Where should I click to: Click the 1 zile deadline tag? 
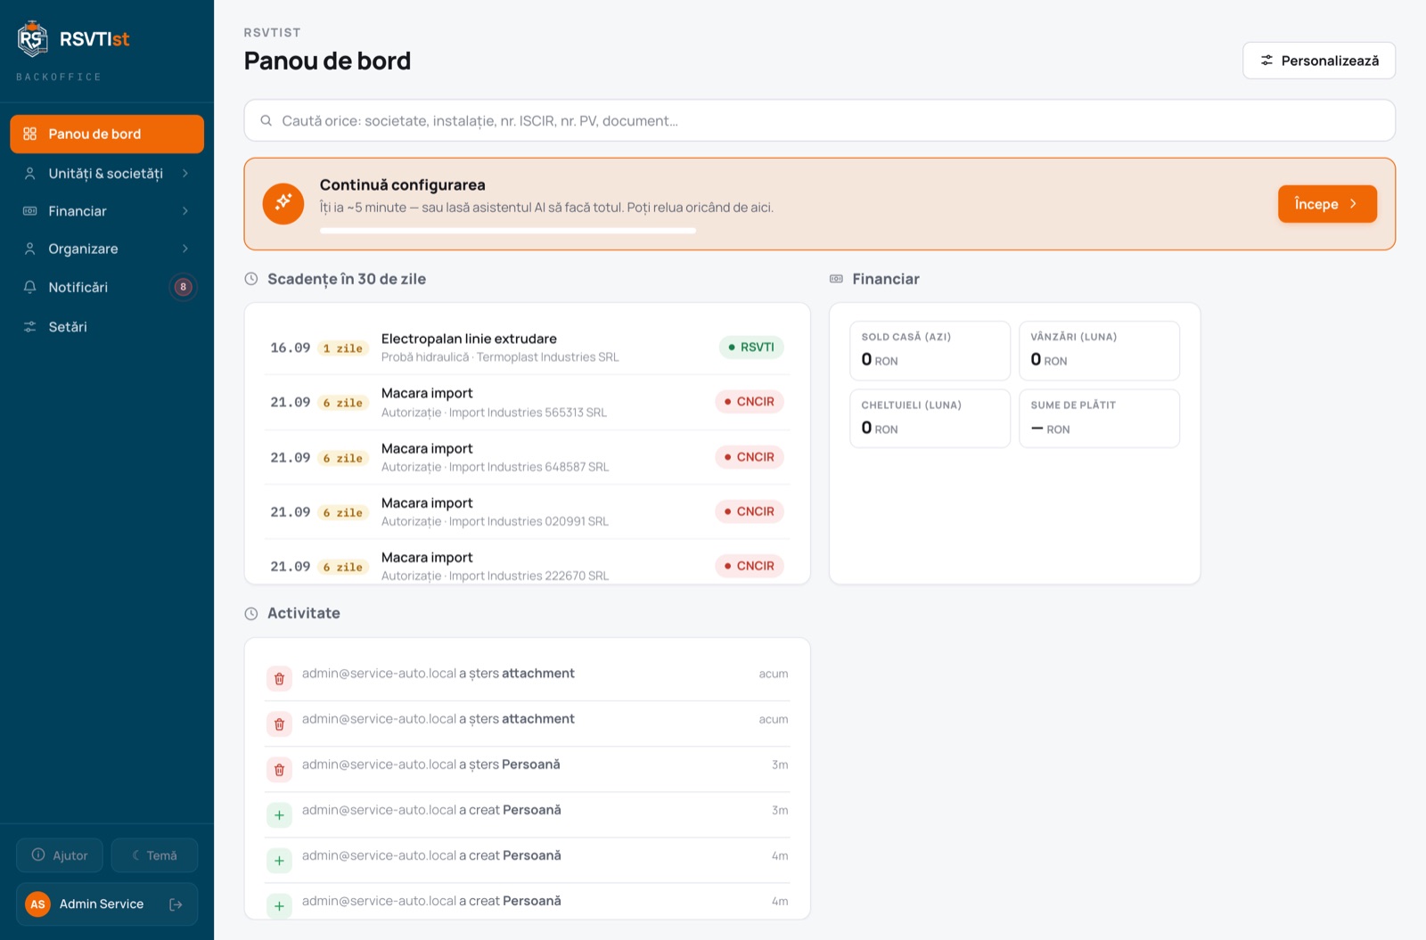(343, 348)
